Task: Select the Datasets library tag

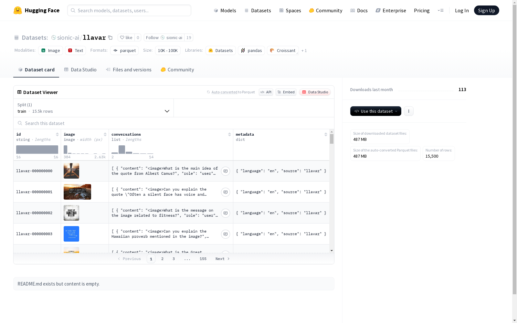Action: (221, 50)
